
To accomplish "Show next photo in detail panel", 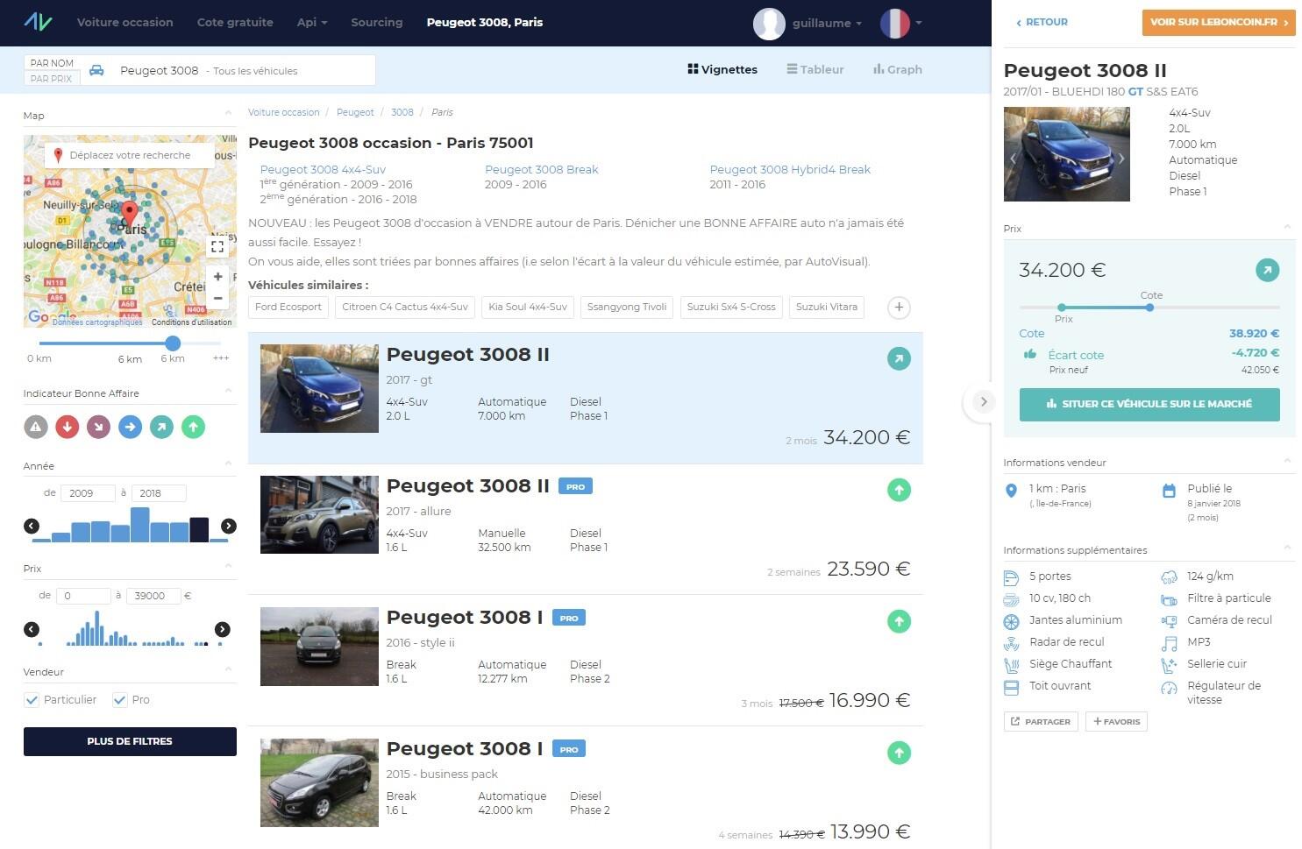I will tap(1121, 159).
